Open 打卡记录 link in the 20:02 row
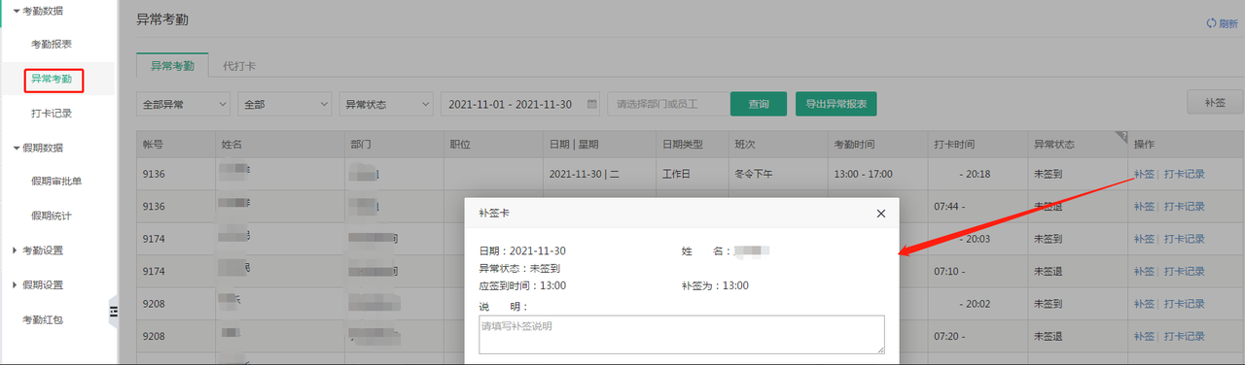Screen dimensions: 1245x365 [x=1184, y=304]
